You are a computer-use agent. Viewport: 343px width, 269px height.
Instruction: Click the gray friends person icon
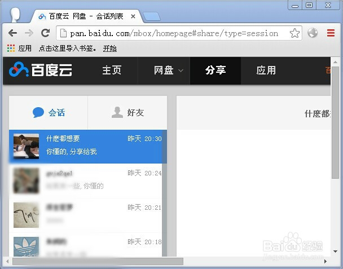(117, 112)
